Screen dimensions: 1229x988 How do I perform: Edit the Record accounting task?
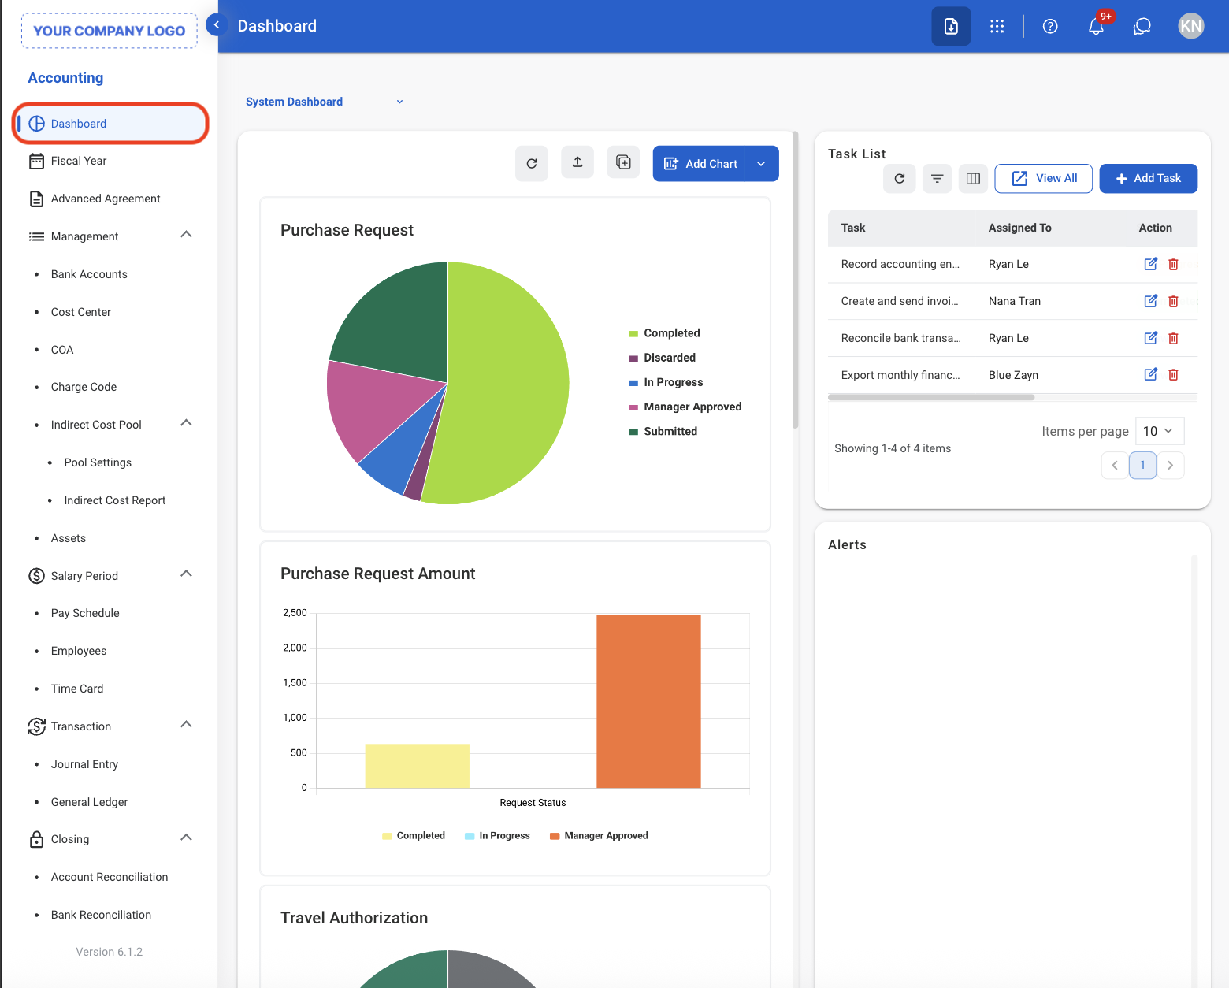(x=1151, y=264)
